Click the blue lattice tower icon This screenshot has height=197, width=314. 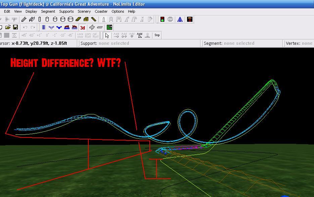pyautogui.click(x=180, y=19)
